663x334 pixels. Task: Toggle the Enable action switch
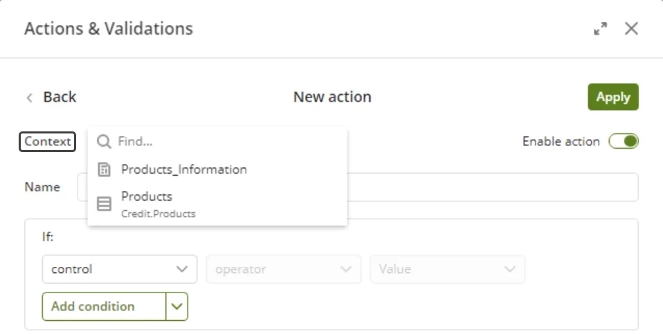(x=624, y=141)
